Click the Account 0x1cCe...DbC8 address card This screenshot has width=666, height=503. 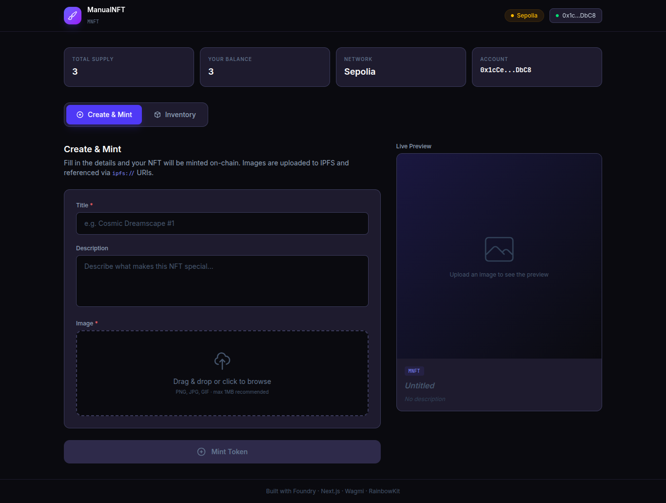click(x=537, y=67)
